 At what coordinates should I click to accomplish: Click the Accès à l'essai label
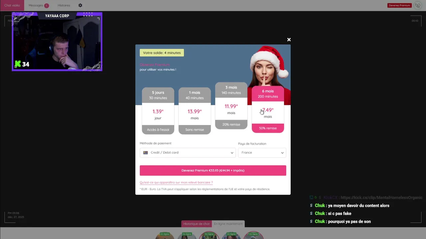pyautogui.click(x=158, y=129)
